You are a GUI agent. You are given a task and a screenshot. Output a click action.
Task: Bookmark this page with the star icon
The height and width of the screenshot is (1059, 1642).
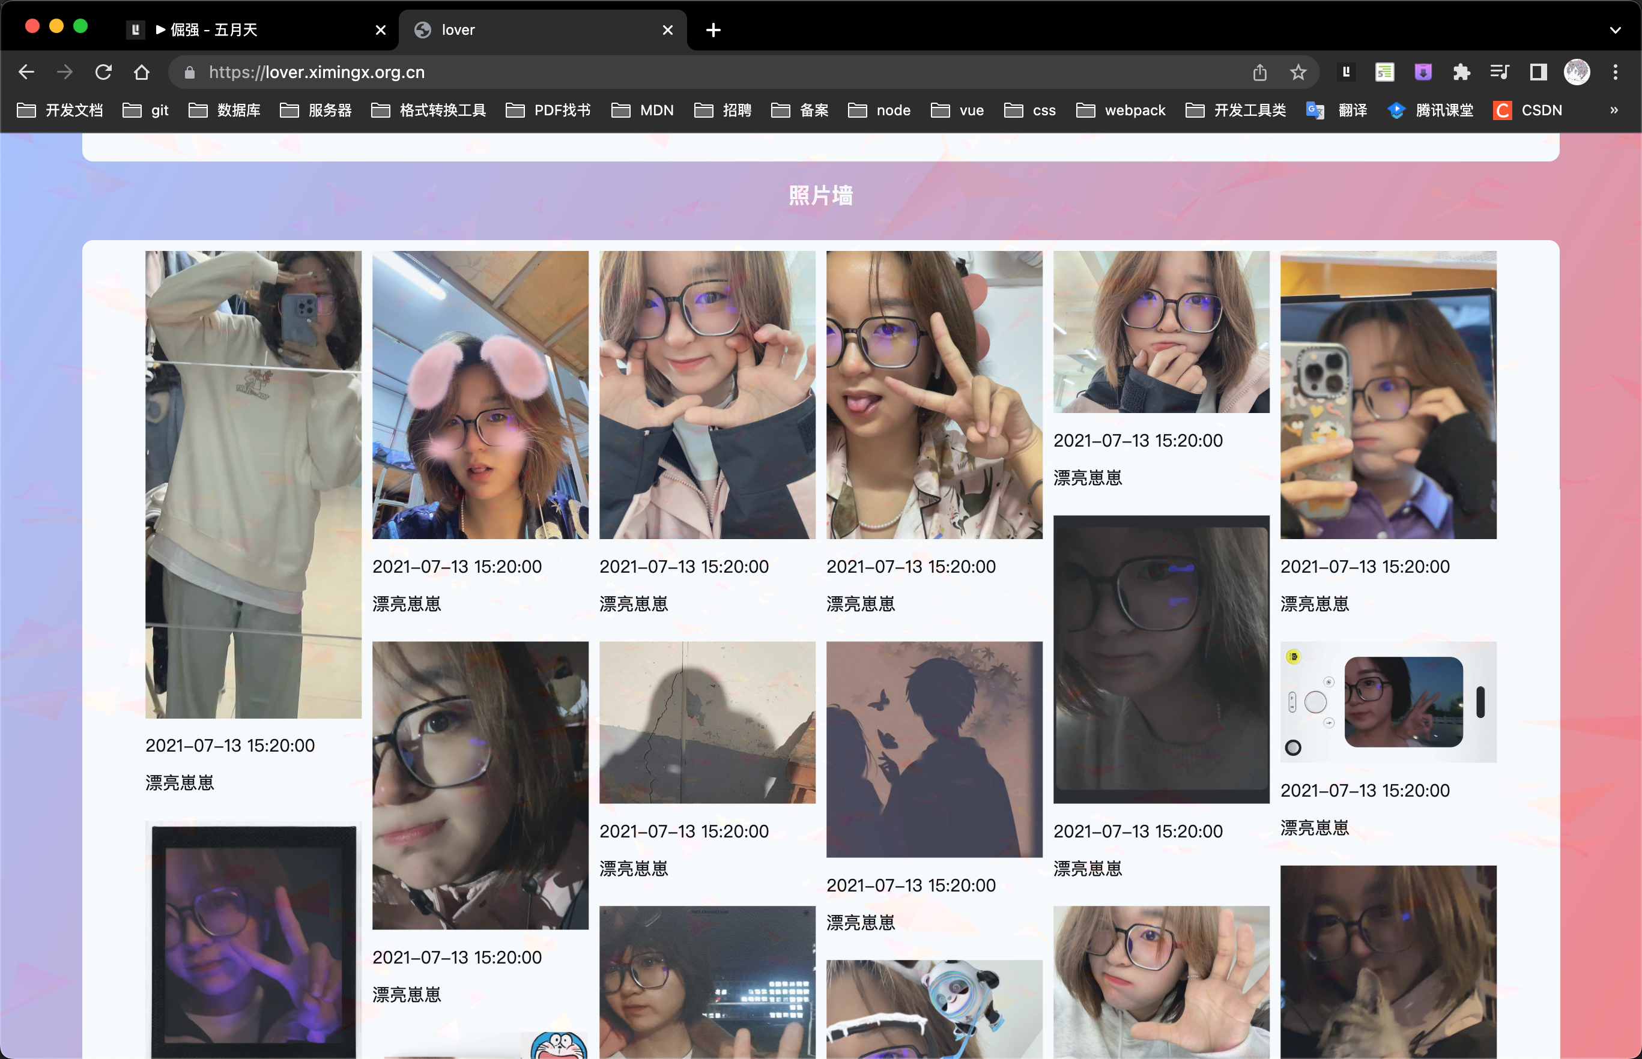coord(1297,72)
